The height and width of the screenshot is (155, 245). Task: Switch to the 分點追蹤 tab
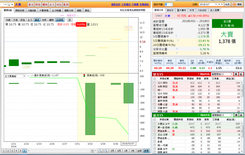coord(202,10)
